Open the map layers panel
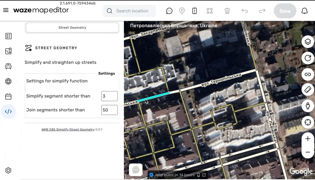The width and height of the screenshot is (315, 180). (308, 42)
